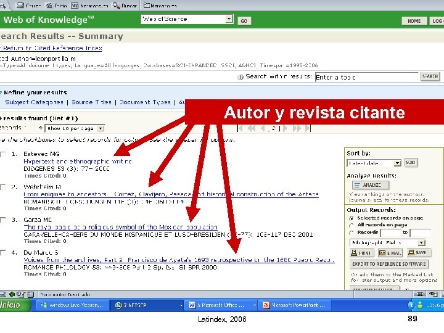
Task: Click the Microsoft PowerPoint taskbar icon
Action: pyautogui.click(x=266, y=305)
